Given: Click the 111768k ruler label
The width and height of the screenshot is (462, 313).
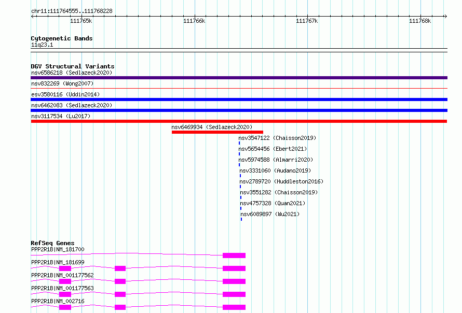Looking at the screenshot, I should 420,21.
